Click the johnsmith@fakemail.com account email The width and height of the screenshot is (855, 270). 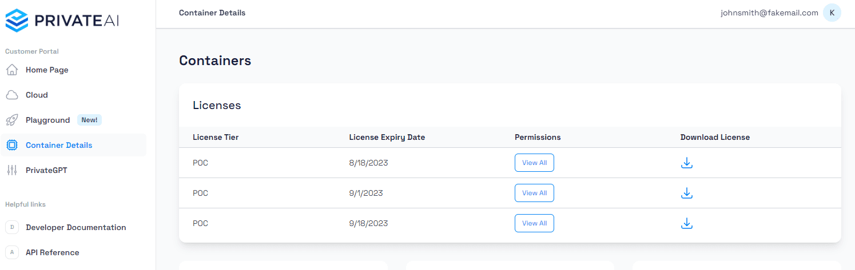click(769, 13)
